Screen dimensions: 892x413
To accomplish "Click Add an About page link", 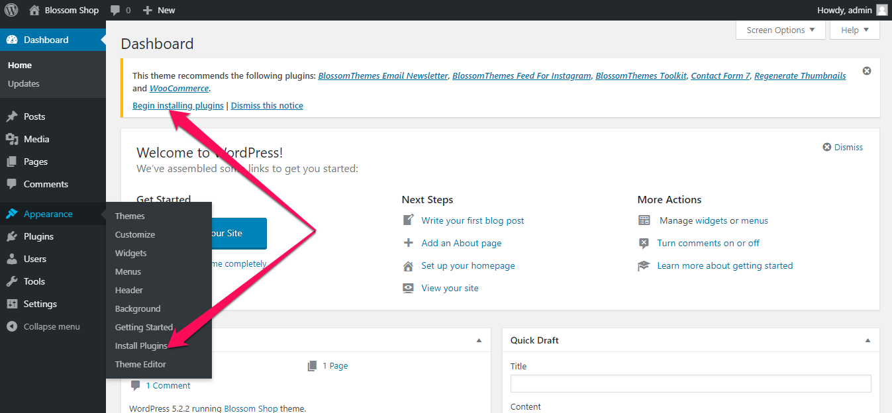I will tap(462, 243).
